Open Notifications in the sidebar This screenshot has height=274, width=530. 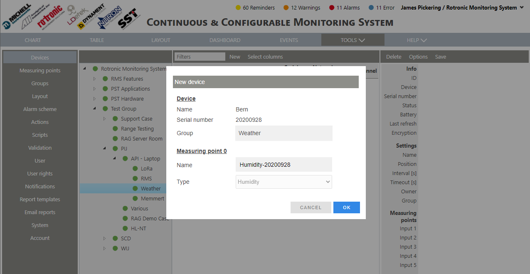pyautogui.click(x=40, y=186)
